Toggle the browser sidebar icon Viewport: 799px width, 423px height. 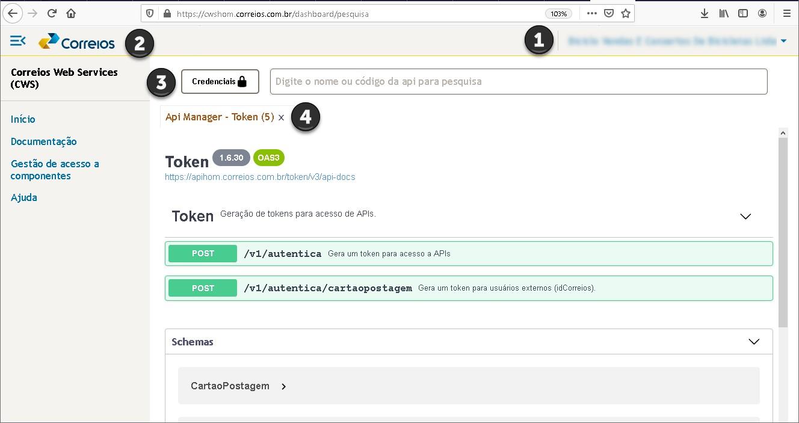pos(743,13)
